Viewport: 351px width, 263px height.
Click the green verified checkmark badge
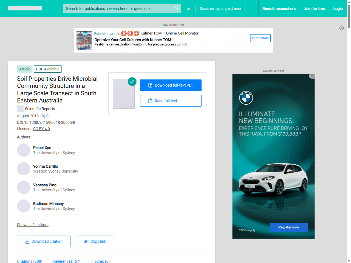pos(132,81)
